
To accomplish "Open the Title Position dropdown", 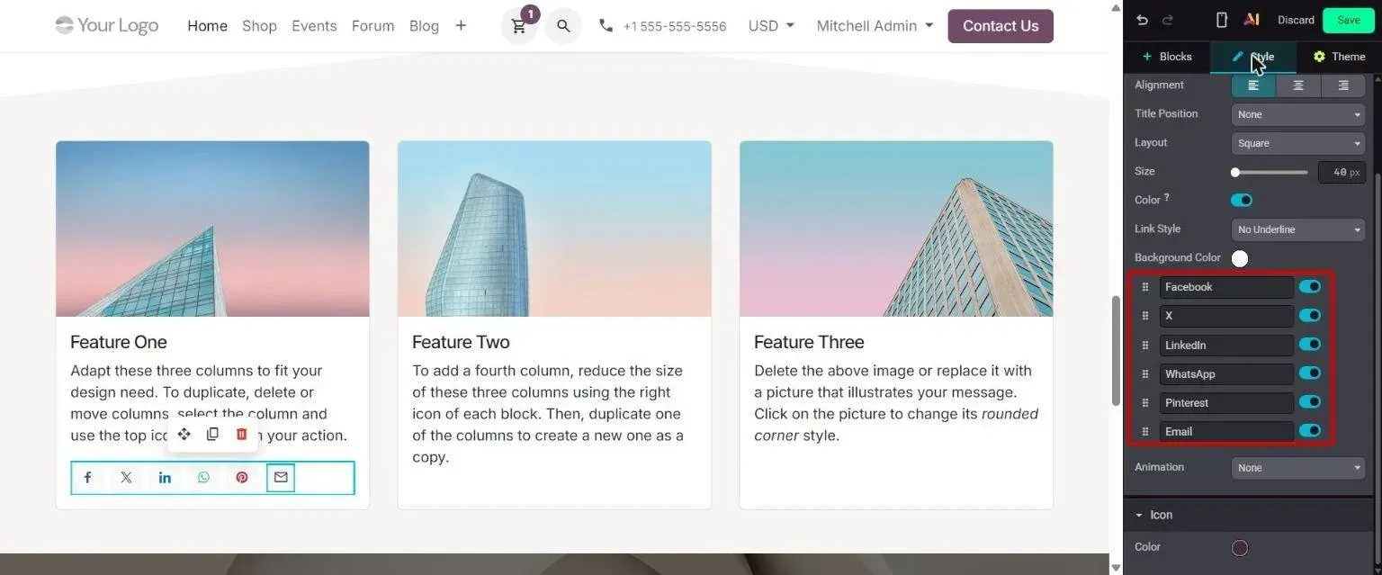I will (x=1298, y=114).
